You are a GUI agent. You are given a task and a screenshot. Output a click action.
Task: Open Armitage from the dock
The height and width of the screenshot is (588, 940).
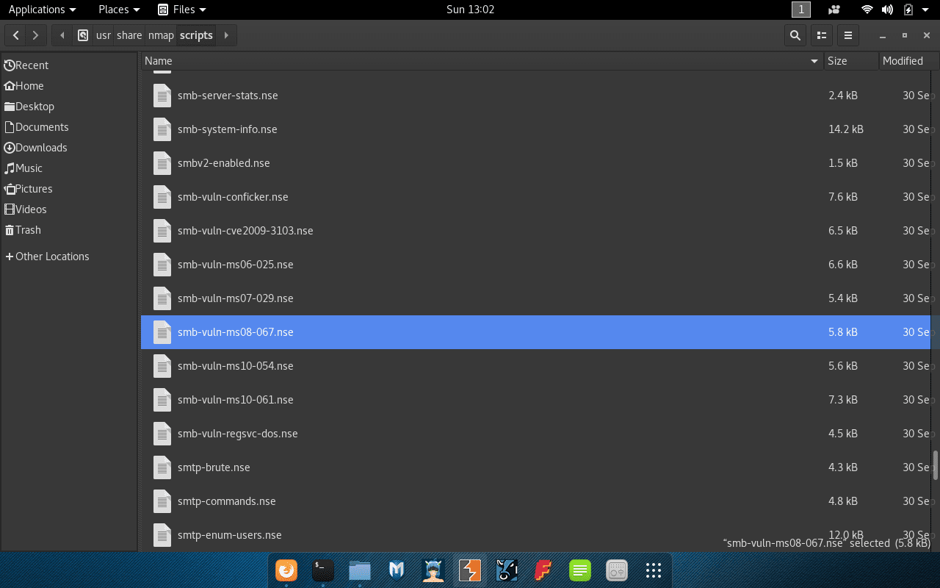coord(433,570)
